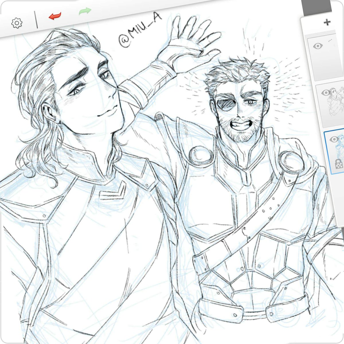Click the green redo arrow
Viewport: 344px width, 344px height.
85,11
